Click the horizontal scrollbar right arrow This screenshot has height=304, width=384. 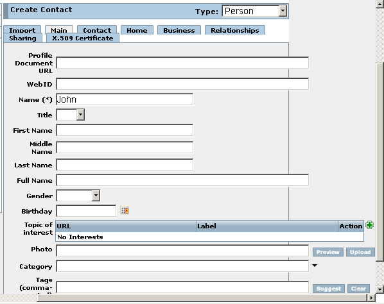coord(371,298)
